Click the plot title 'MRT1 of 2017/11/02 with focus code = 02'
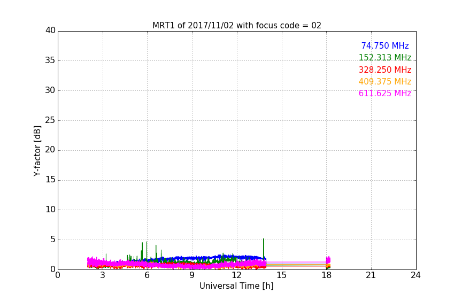 [236, 25]
